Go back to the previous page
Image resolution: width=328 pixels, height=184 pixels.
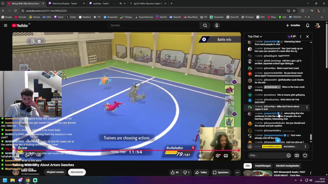pyautogui.click(x=3, y=11)
